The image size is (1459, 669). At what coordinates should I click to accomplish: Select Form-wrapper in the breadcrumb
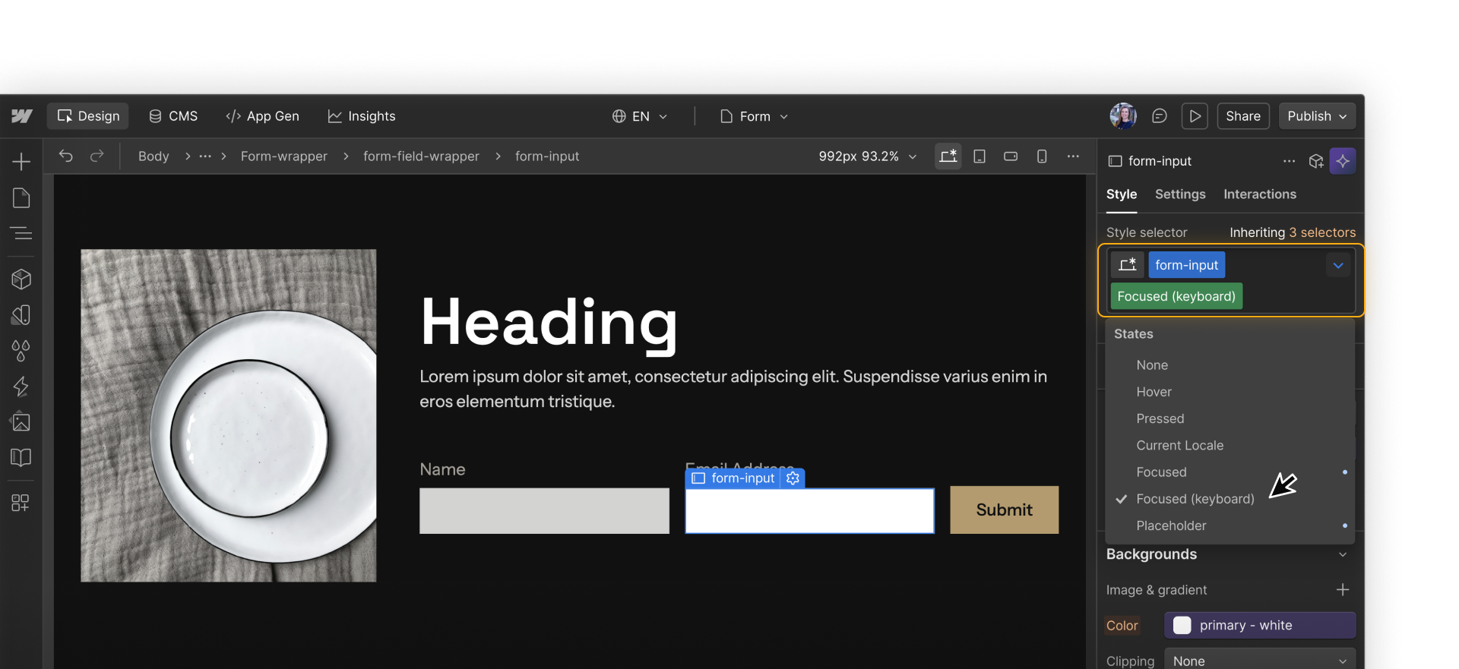[284, 156]
